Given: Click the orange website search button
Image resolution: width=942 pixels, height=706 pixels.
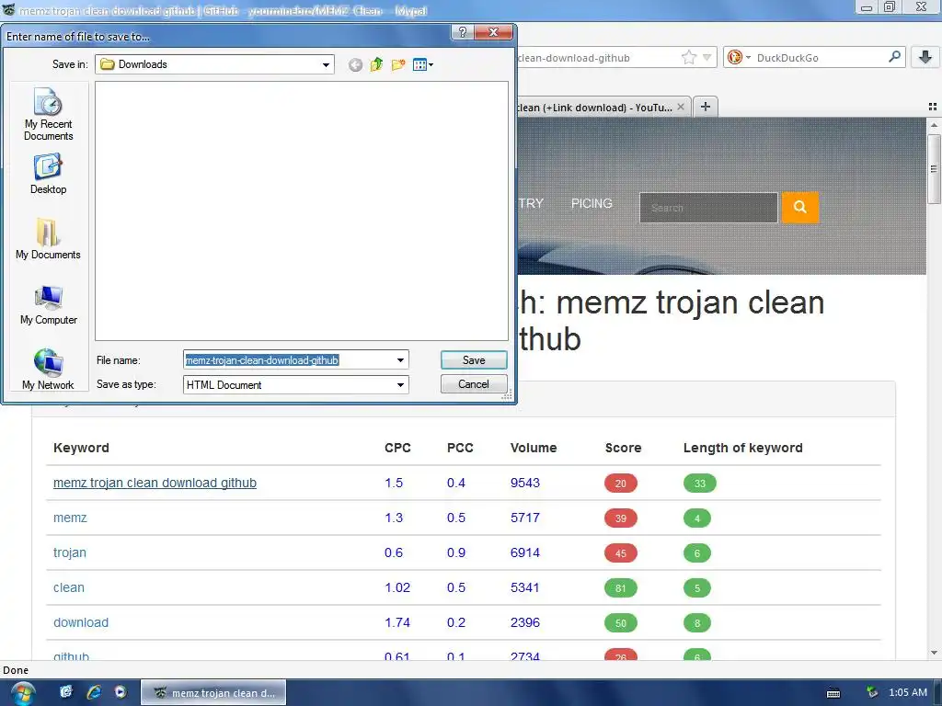Looking at the screenshot, I should click(799, 207).
